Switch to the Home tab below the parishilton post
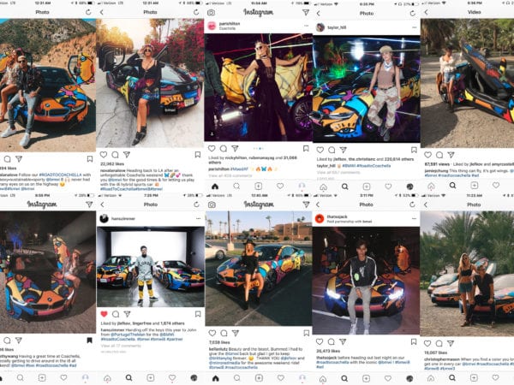 click(x=215, y=187)
